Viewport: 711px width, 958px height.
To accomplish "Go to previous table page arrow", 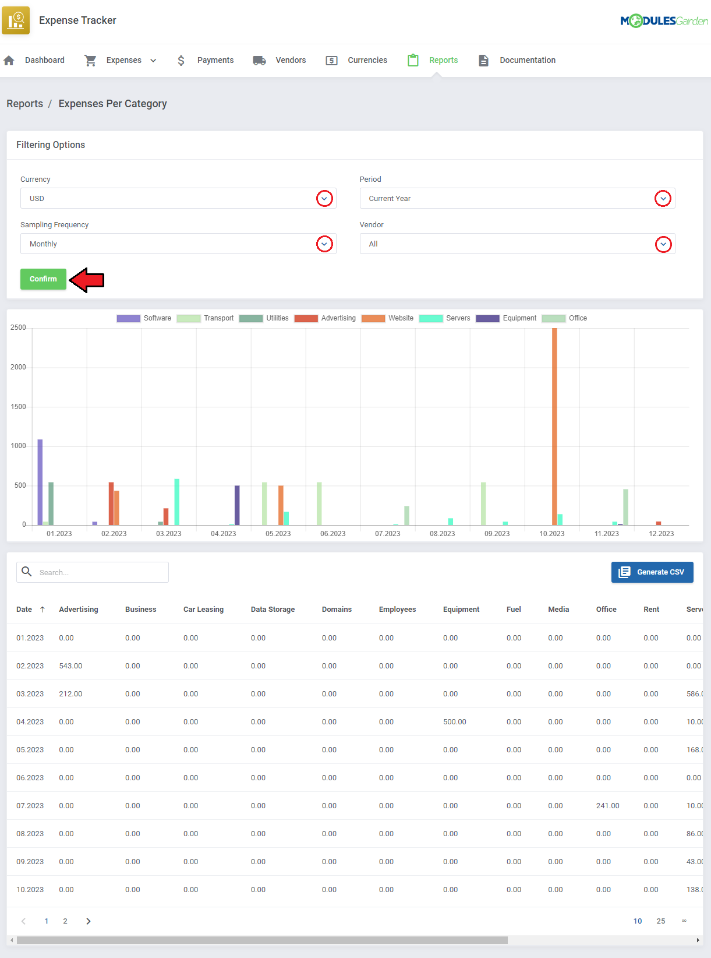I will click(x=23, y=921).
